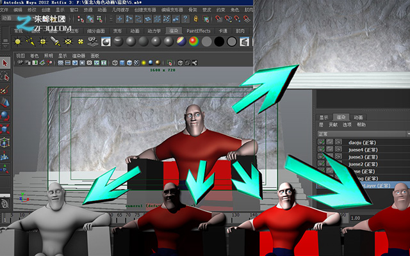Click the black color swatch on shelf
The height and width of the screenshot is (256, 410).
(219, 42)
